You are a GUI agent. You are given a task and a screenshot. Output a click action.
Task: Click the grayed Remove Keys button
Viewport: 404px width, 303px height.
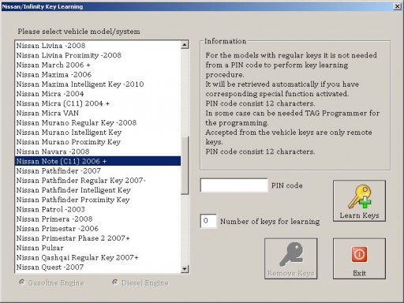(x=291, y=259)
